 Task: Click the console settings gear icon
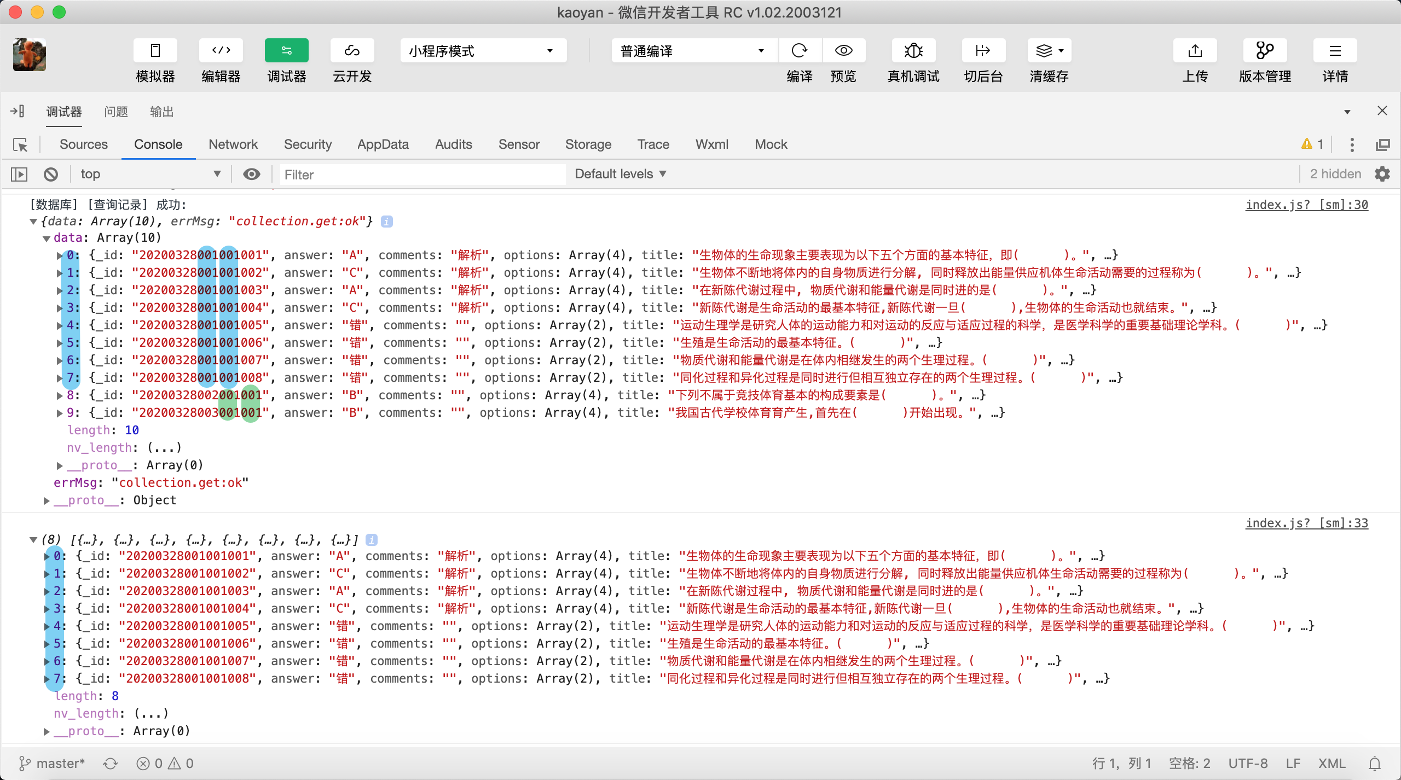click(x=1382, y=174)
